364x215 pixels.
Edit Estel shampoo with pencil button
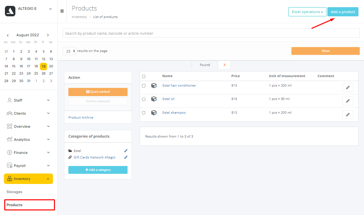click(348, 115)
